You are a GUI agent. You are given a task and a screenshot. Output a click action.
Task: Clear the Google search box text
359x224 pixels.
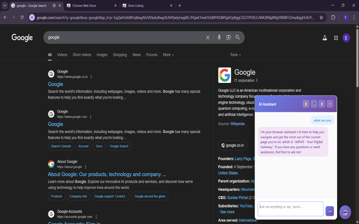point(208,38)
